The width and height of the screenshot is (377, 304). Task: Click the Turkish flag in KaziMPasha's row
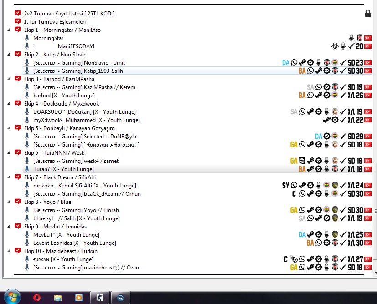pos(367,87)
